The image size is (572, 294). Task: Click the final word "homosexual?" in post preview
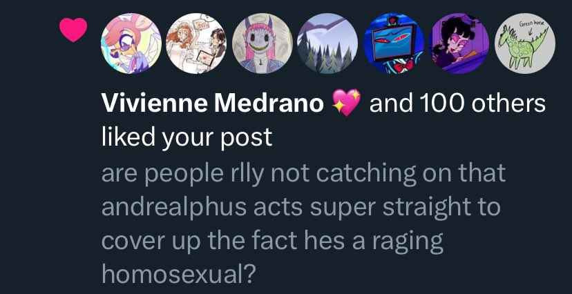tap(177, 274)
